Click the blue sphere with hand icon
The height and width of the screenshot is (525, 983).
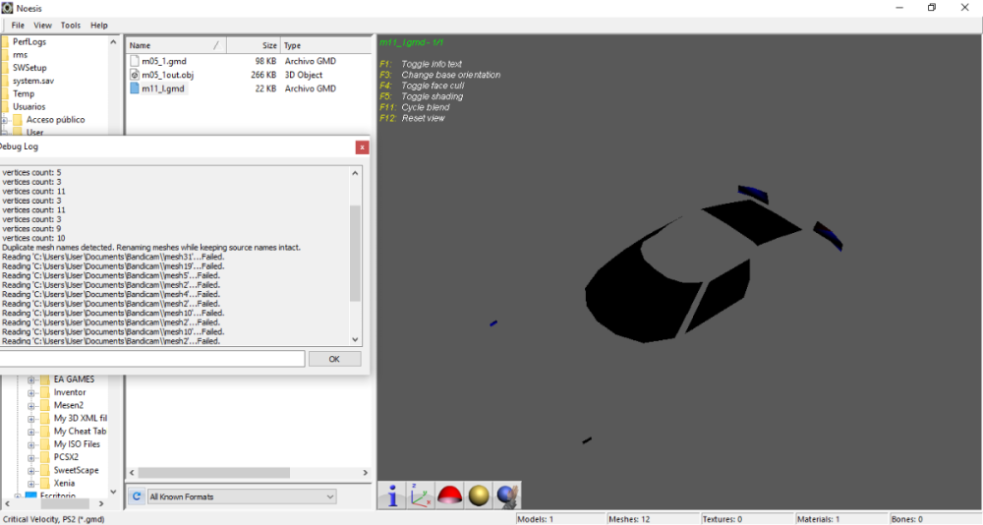pos(506,496)
